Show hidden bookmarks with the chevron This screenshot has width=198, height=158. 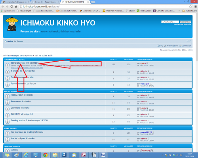tap(179, 11)
